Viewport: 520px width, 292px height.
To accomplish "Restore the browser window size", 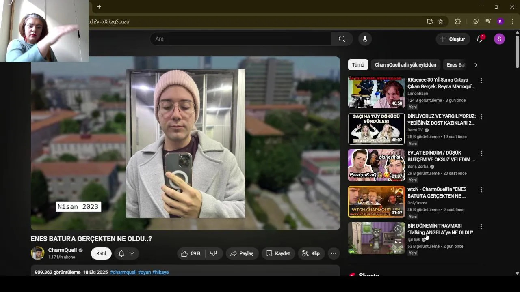I will [496, 6].
